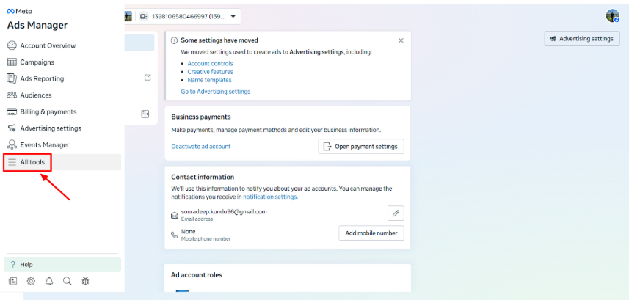Click the search magnifier icon in sidebar

[x=67, y=281]
